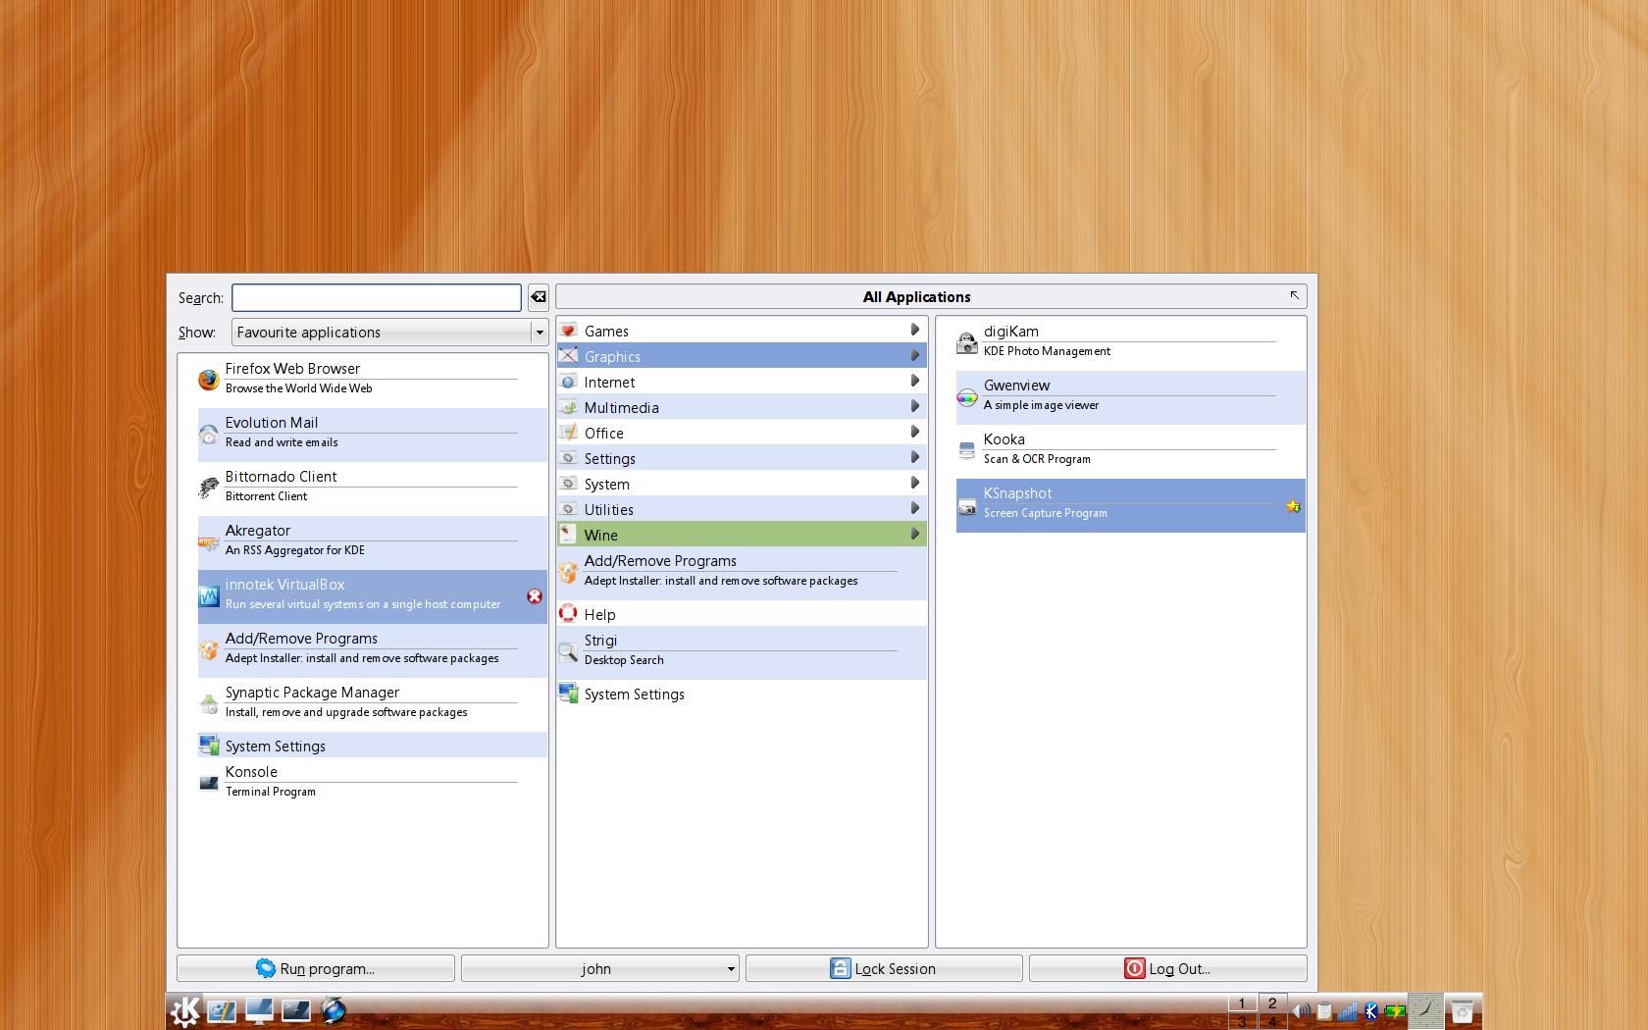Launch the Konqueror globe icon in panel
The image size is (1648, 1030).
point(334,1009)
